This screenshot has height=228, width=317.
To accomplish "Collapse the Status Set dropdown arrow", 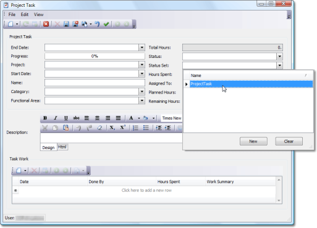I will click(x=279, y=65).
